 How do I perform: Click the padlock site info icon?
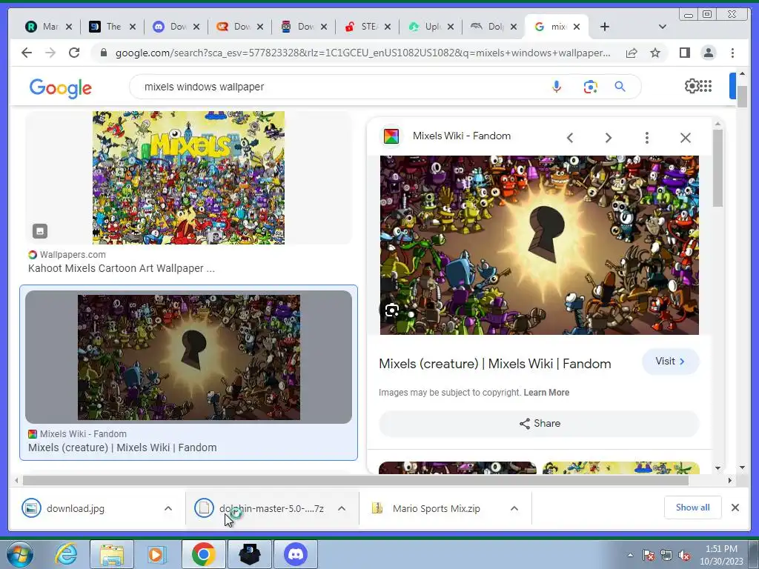pos(104,53)
